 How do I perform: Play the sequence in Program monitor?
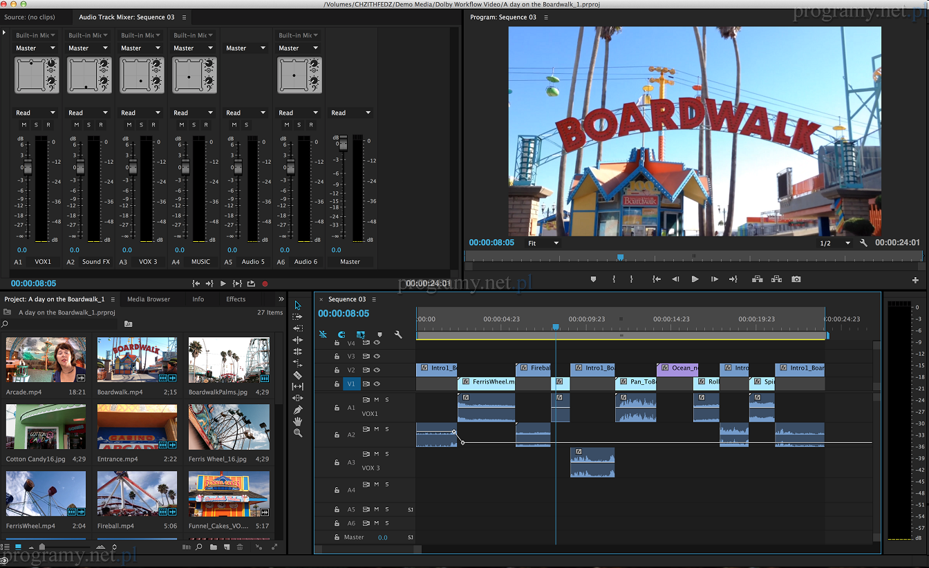pyautogui.click(x=695, y=279)
